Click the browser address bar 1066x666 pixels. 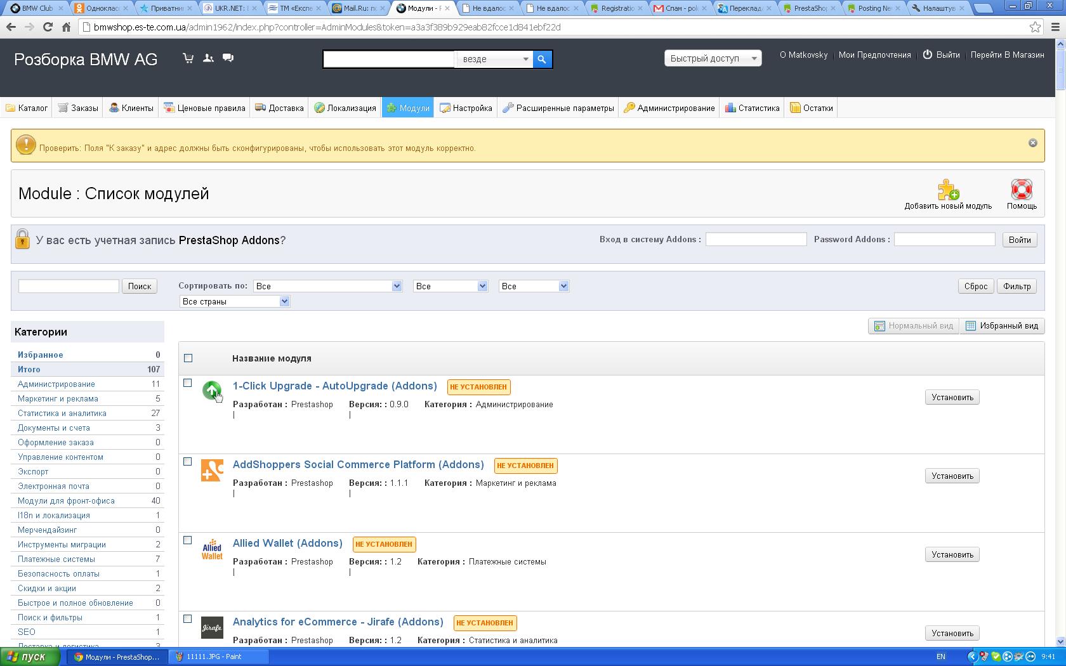click(x=552, y=27)
